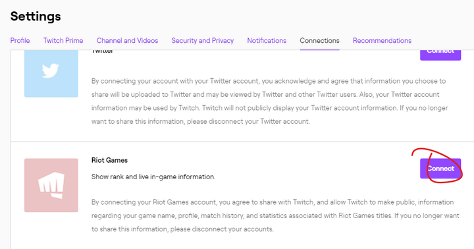Screen dimensions: 474x249
Task: Connect the Riot Games account
Action: [440, 169]
